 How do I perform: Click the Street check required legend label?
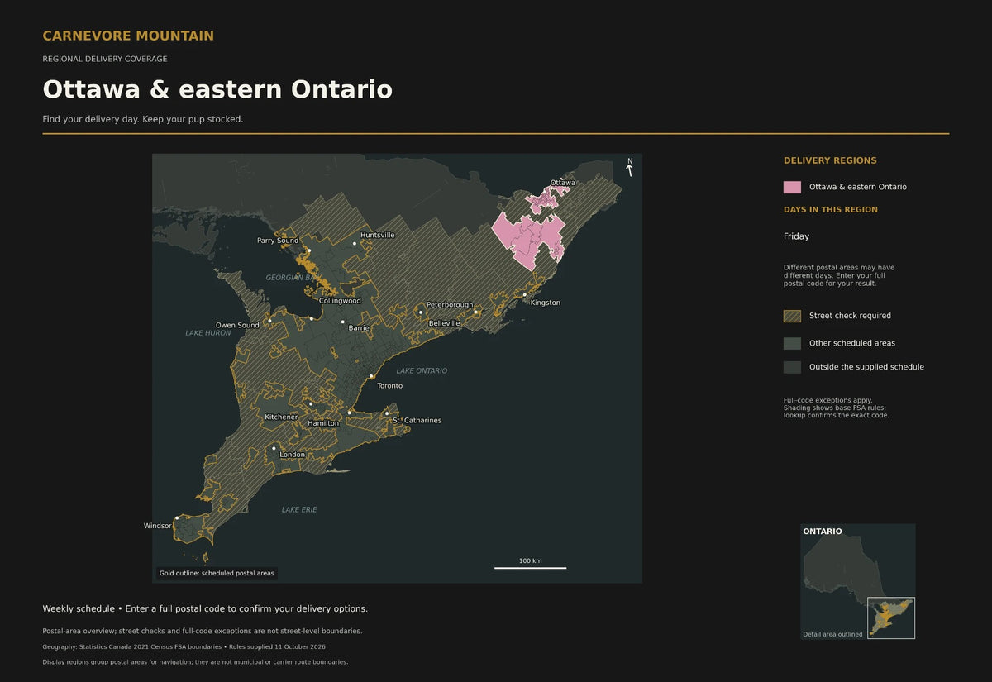[850, 316]
